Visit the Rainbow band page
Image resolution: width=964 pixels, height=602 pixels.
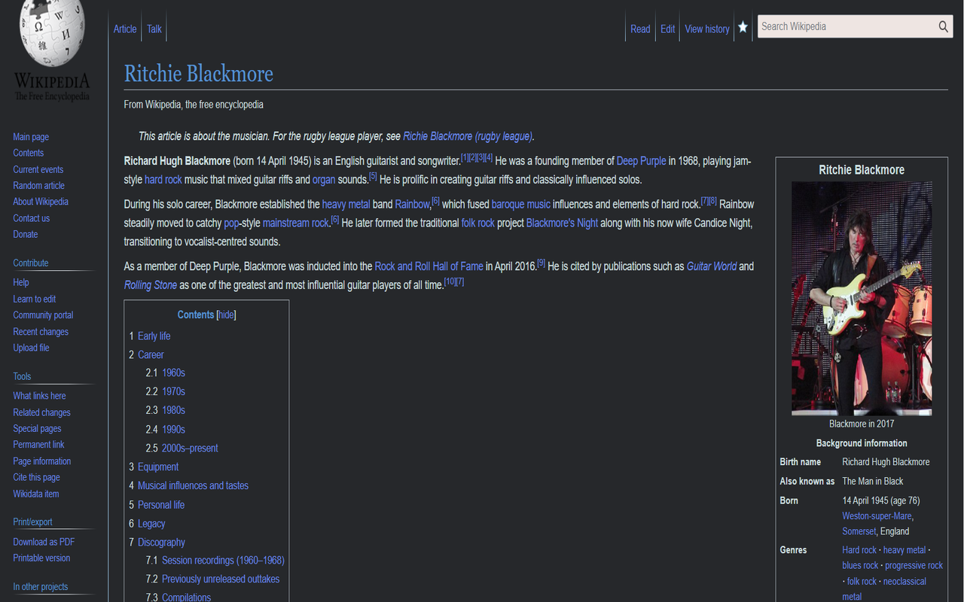pyautogui.click(x=412, y=203)
